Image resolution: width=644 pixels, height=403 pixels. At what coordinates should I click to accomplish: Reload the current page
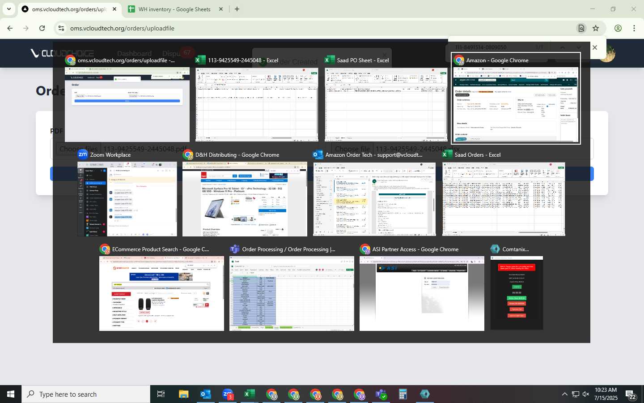pos(42,28)
